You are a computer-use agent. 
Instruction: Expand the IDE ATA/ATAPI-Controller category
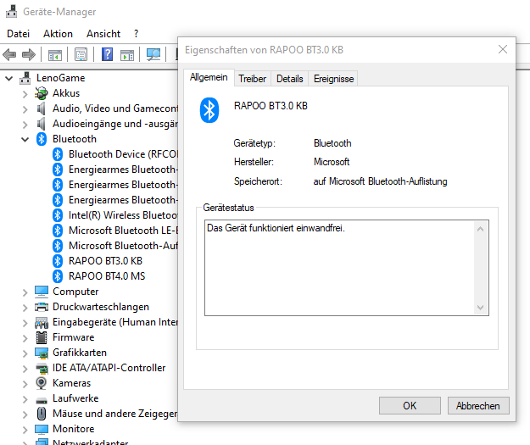coord(25,369)
